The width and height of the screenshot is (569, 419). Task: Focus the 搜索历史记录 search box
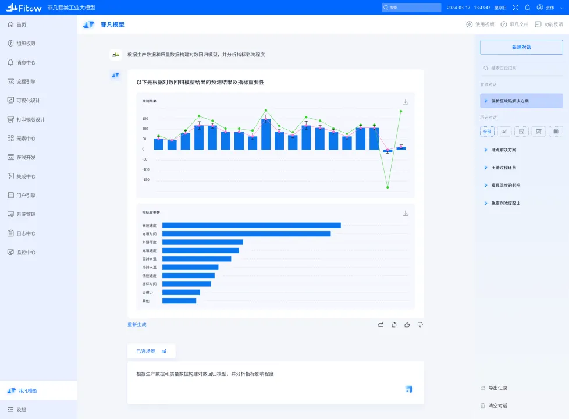[521, 68]
